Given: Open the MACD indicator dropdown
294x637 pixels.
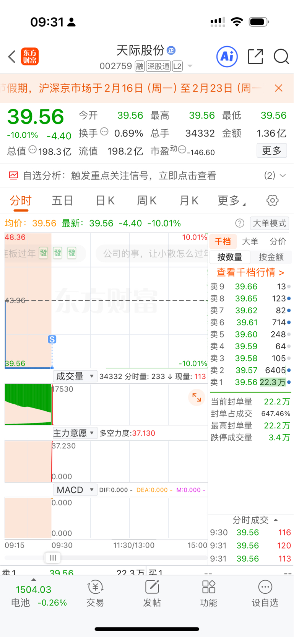Looking at the screenshot, I should click(x=75, y=490).
